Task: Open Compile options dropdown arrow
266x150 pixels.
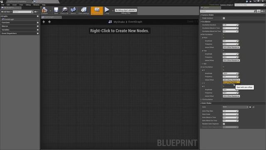Action: [x=50, y=11]
